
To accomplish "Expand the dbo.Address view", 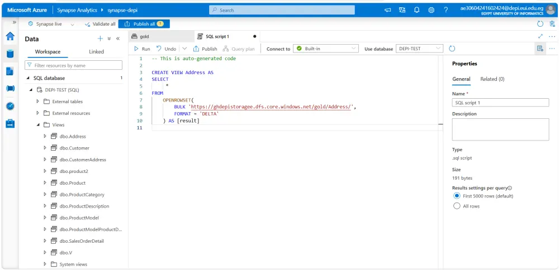I will click(x=45, y=136).
